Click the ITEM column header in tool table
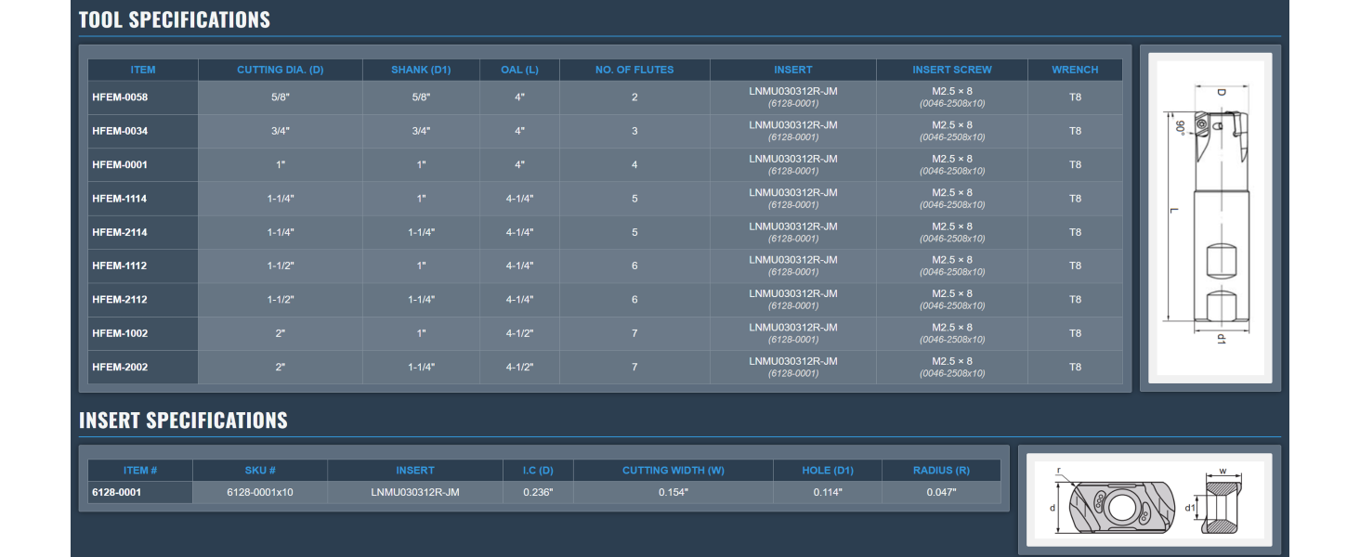 143,70
